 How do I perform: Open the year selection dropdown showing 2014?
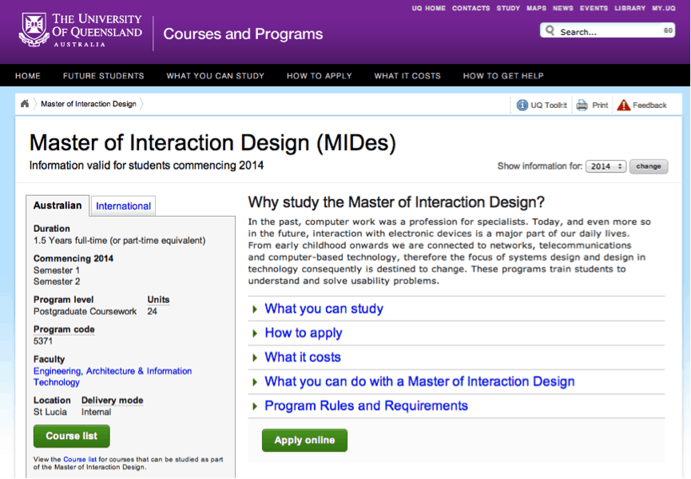pos(606,166)
